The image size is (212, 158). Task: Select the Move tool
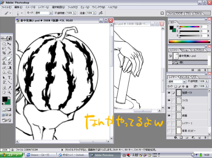(x=9, y=44)
